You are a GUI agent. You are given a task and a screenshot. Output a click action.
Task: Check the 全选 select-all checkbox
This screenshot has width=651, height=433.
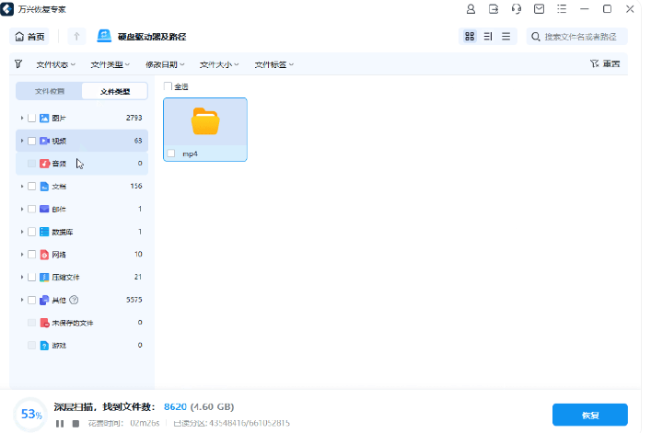tap(168, 86)
